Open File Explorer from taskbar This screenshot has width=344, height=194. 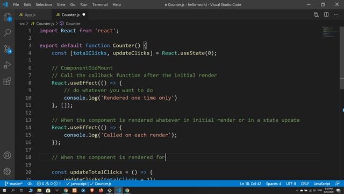[39, 190]
